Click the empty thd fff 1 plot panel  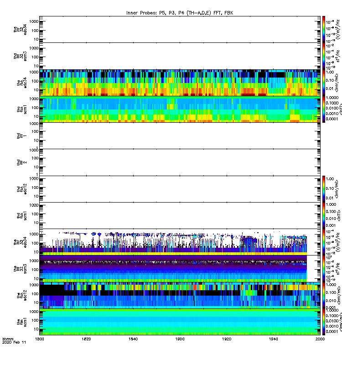pyautogui.click(x=180, y=136)
